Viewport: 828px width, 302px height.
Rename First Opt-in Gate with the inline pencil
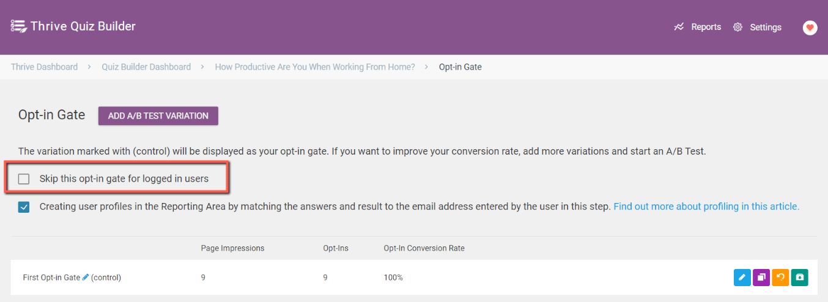[86, 277]
